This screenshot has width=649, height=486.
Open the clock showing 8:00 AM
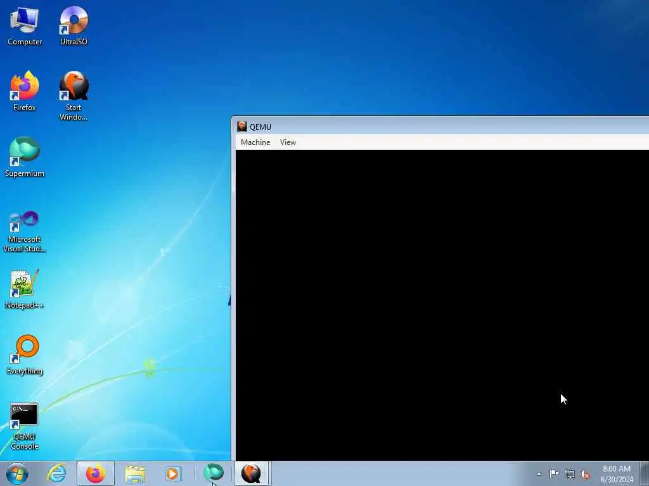617,474
